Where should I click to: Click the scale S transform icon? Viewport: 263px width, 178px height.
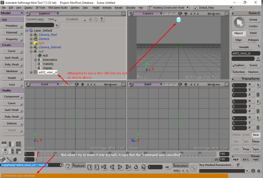coord(258,85)
